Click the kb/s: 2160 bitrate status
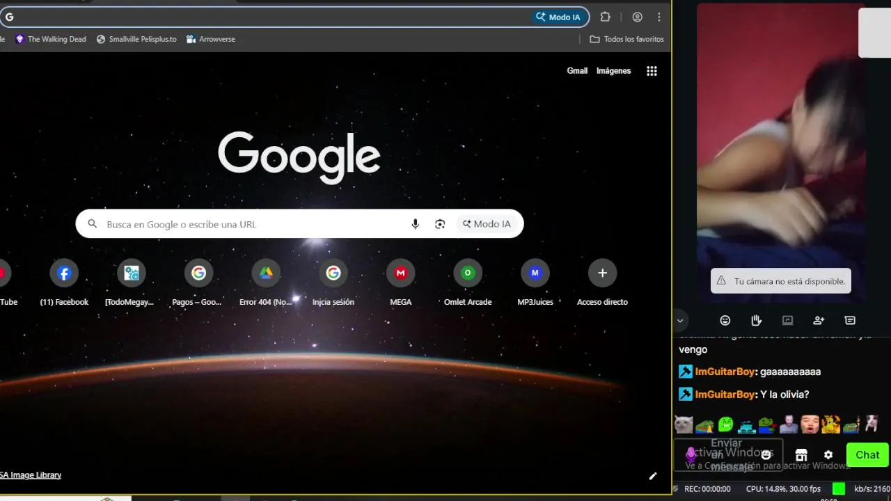This screenshot has width=891, height=501. point(872,488)
